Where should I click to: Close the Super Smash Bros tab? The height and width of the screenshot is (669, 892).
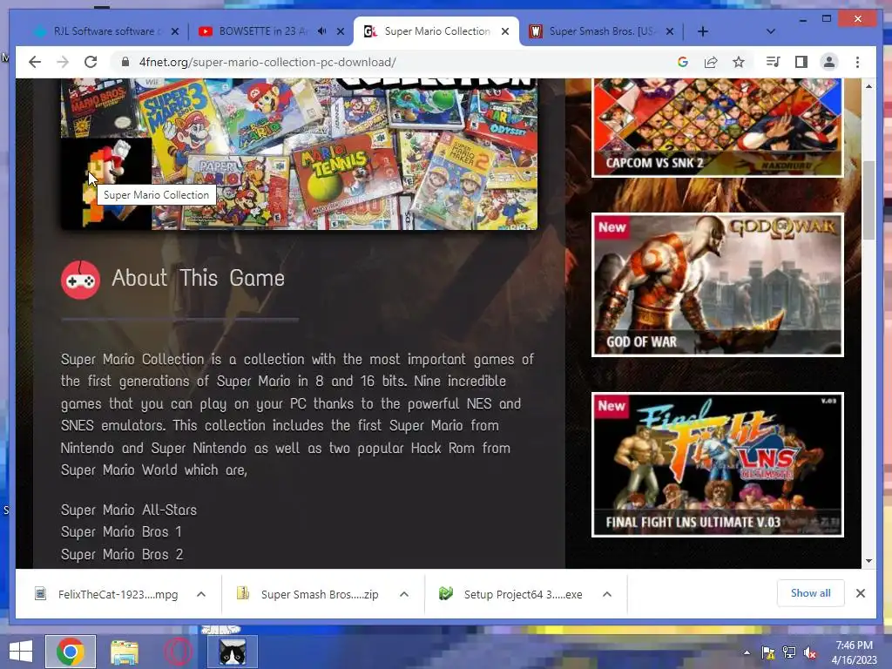tap(670, 31)
